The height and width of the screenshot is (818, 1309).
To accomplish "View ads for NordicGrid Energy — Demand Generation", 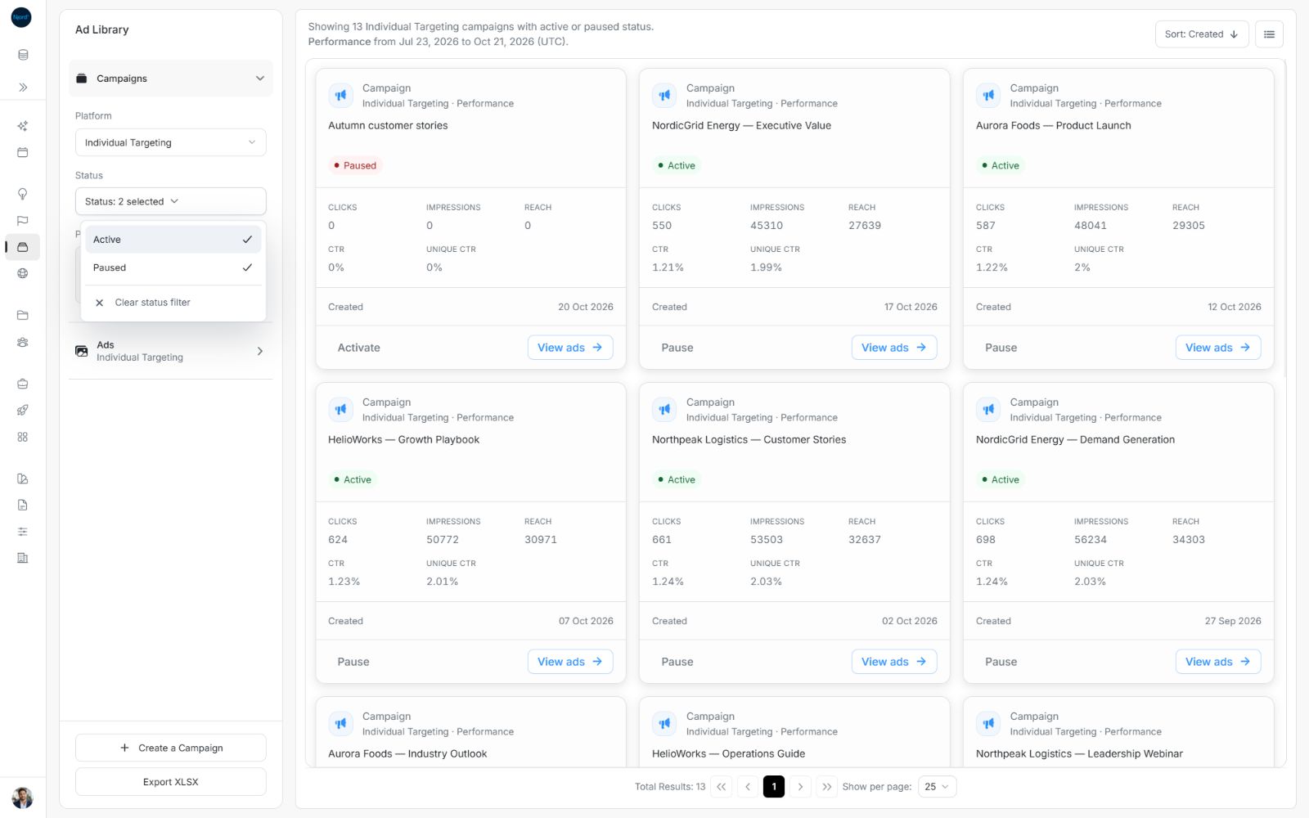I will tap(1217, 662).
